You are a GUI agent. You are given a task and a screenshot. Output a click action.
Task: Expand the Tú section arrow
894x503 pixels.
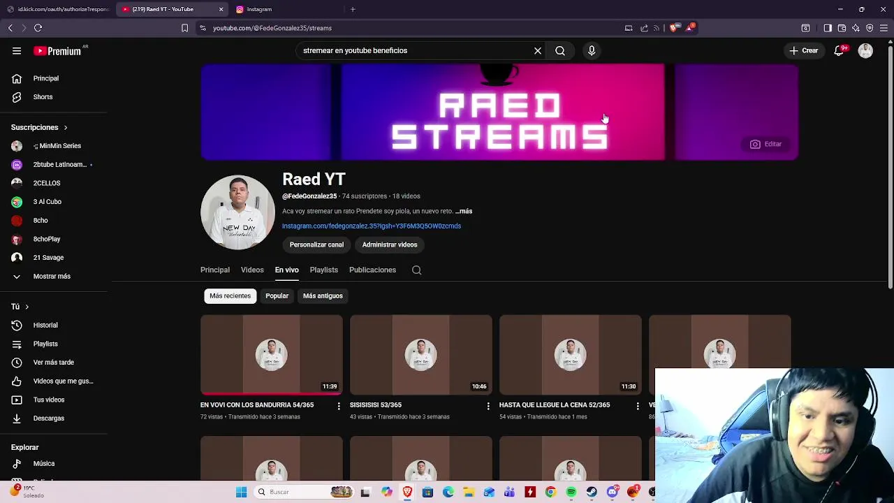(27, 307)
